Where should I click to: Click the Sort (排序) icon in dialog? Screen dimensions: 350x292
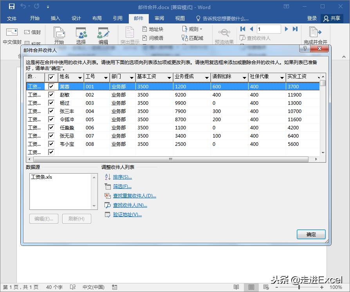tap(108, 177)
